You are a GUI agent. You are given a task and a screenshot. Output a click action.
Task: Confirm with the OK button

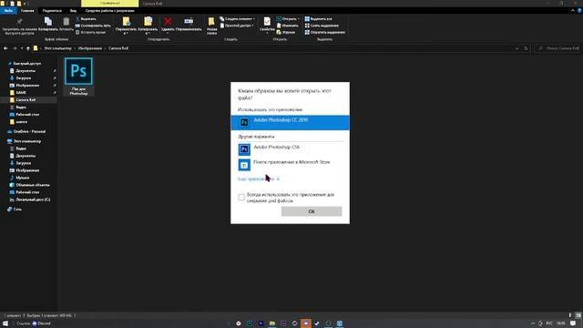point(312,211)
